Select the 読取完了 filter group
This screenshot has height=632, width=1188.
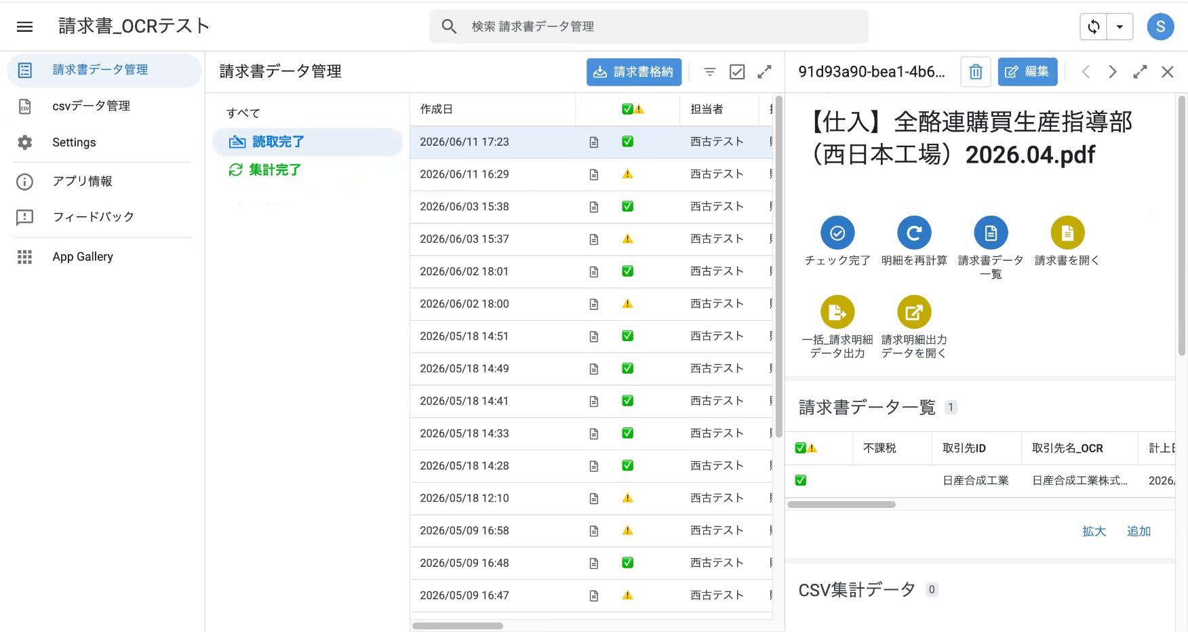(x=307, y=142)
